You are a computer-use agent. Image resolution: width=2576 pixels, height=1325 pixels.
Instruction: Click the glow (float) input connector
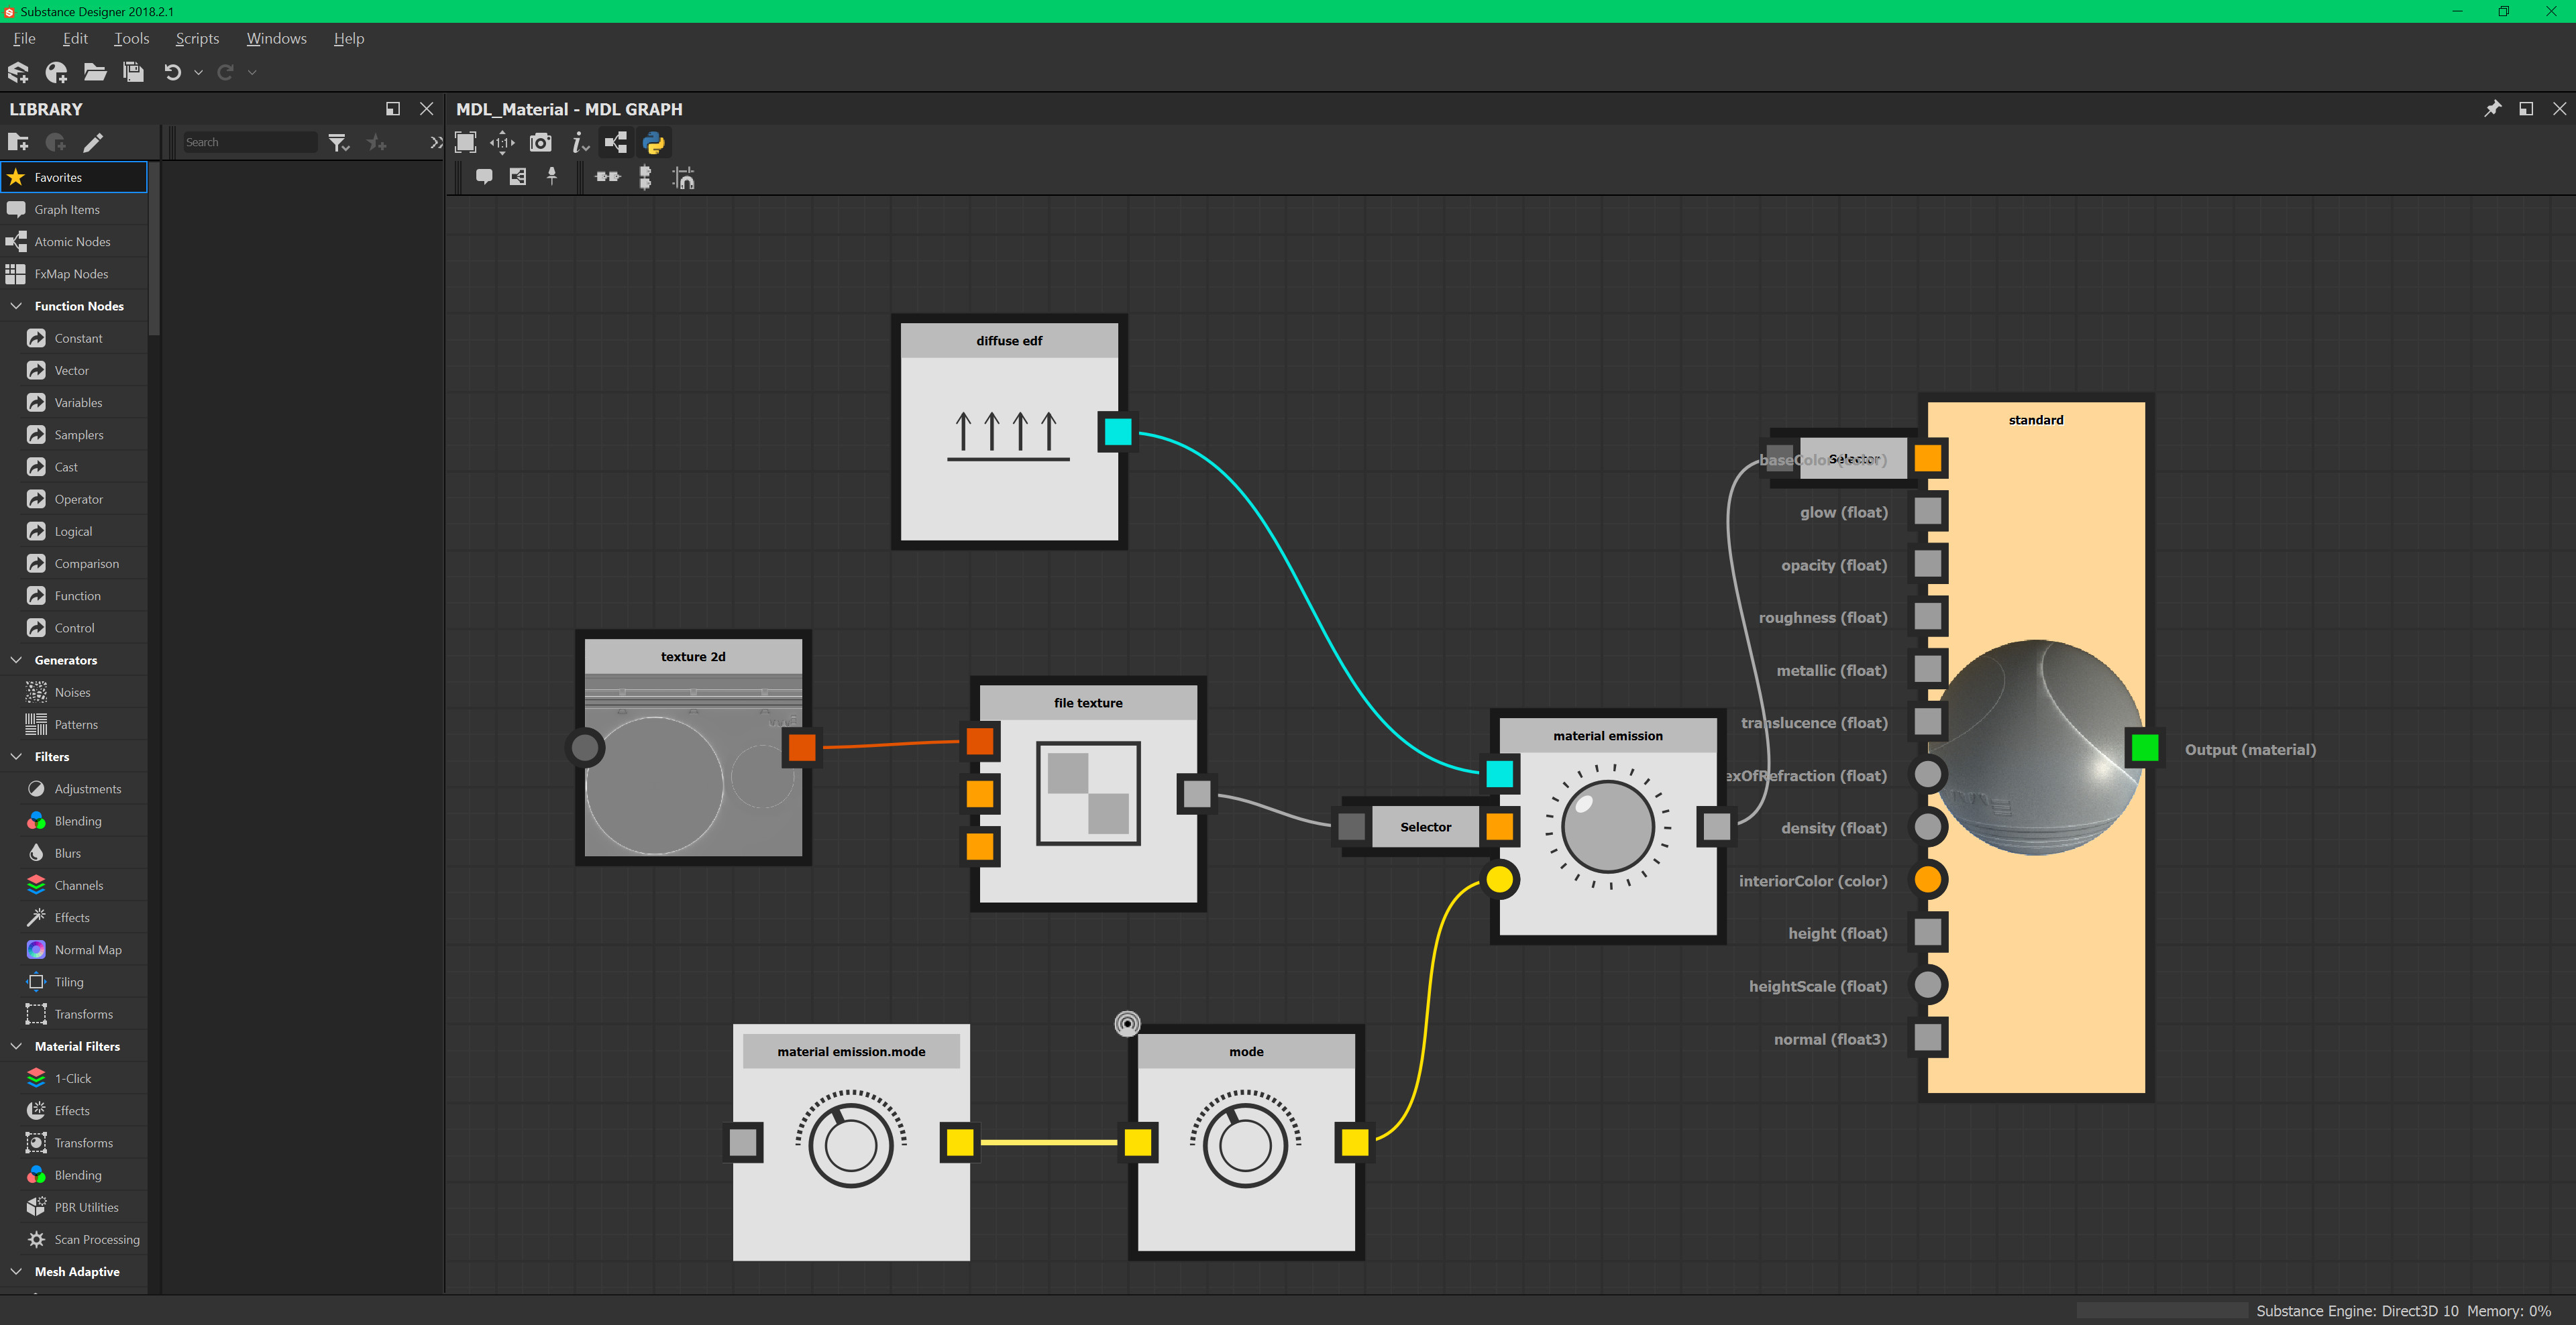tap(1927, 512)
